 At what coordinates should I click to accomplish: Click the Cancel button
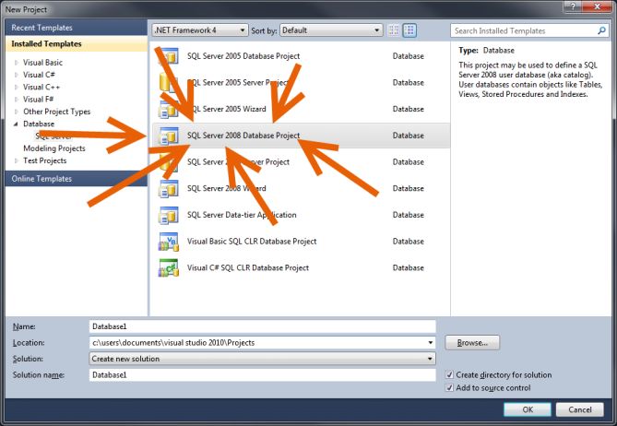coord(579,409)
